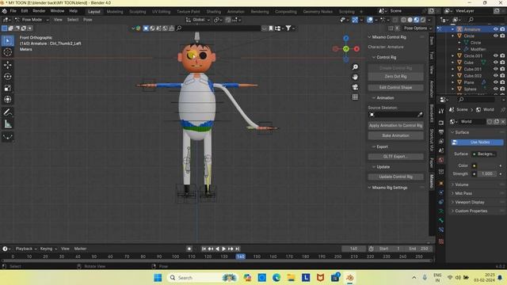
Task: Switch to Material Preview viewport shading
Action: coord(417,20)
